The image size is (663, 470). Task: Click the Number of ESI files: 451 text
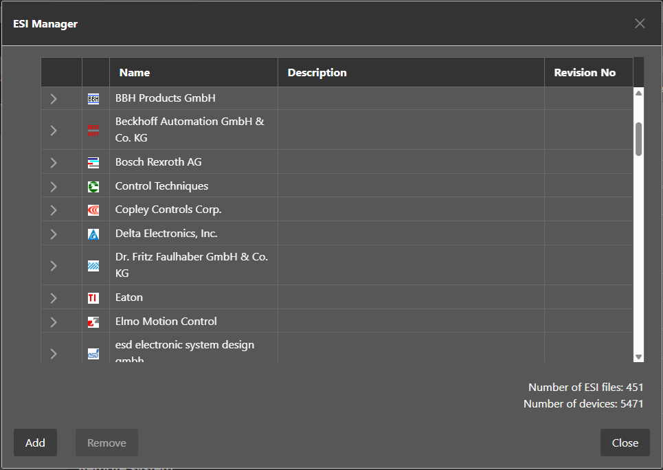pos(585,387)
